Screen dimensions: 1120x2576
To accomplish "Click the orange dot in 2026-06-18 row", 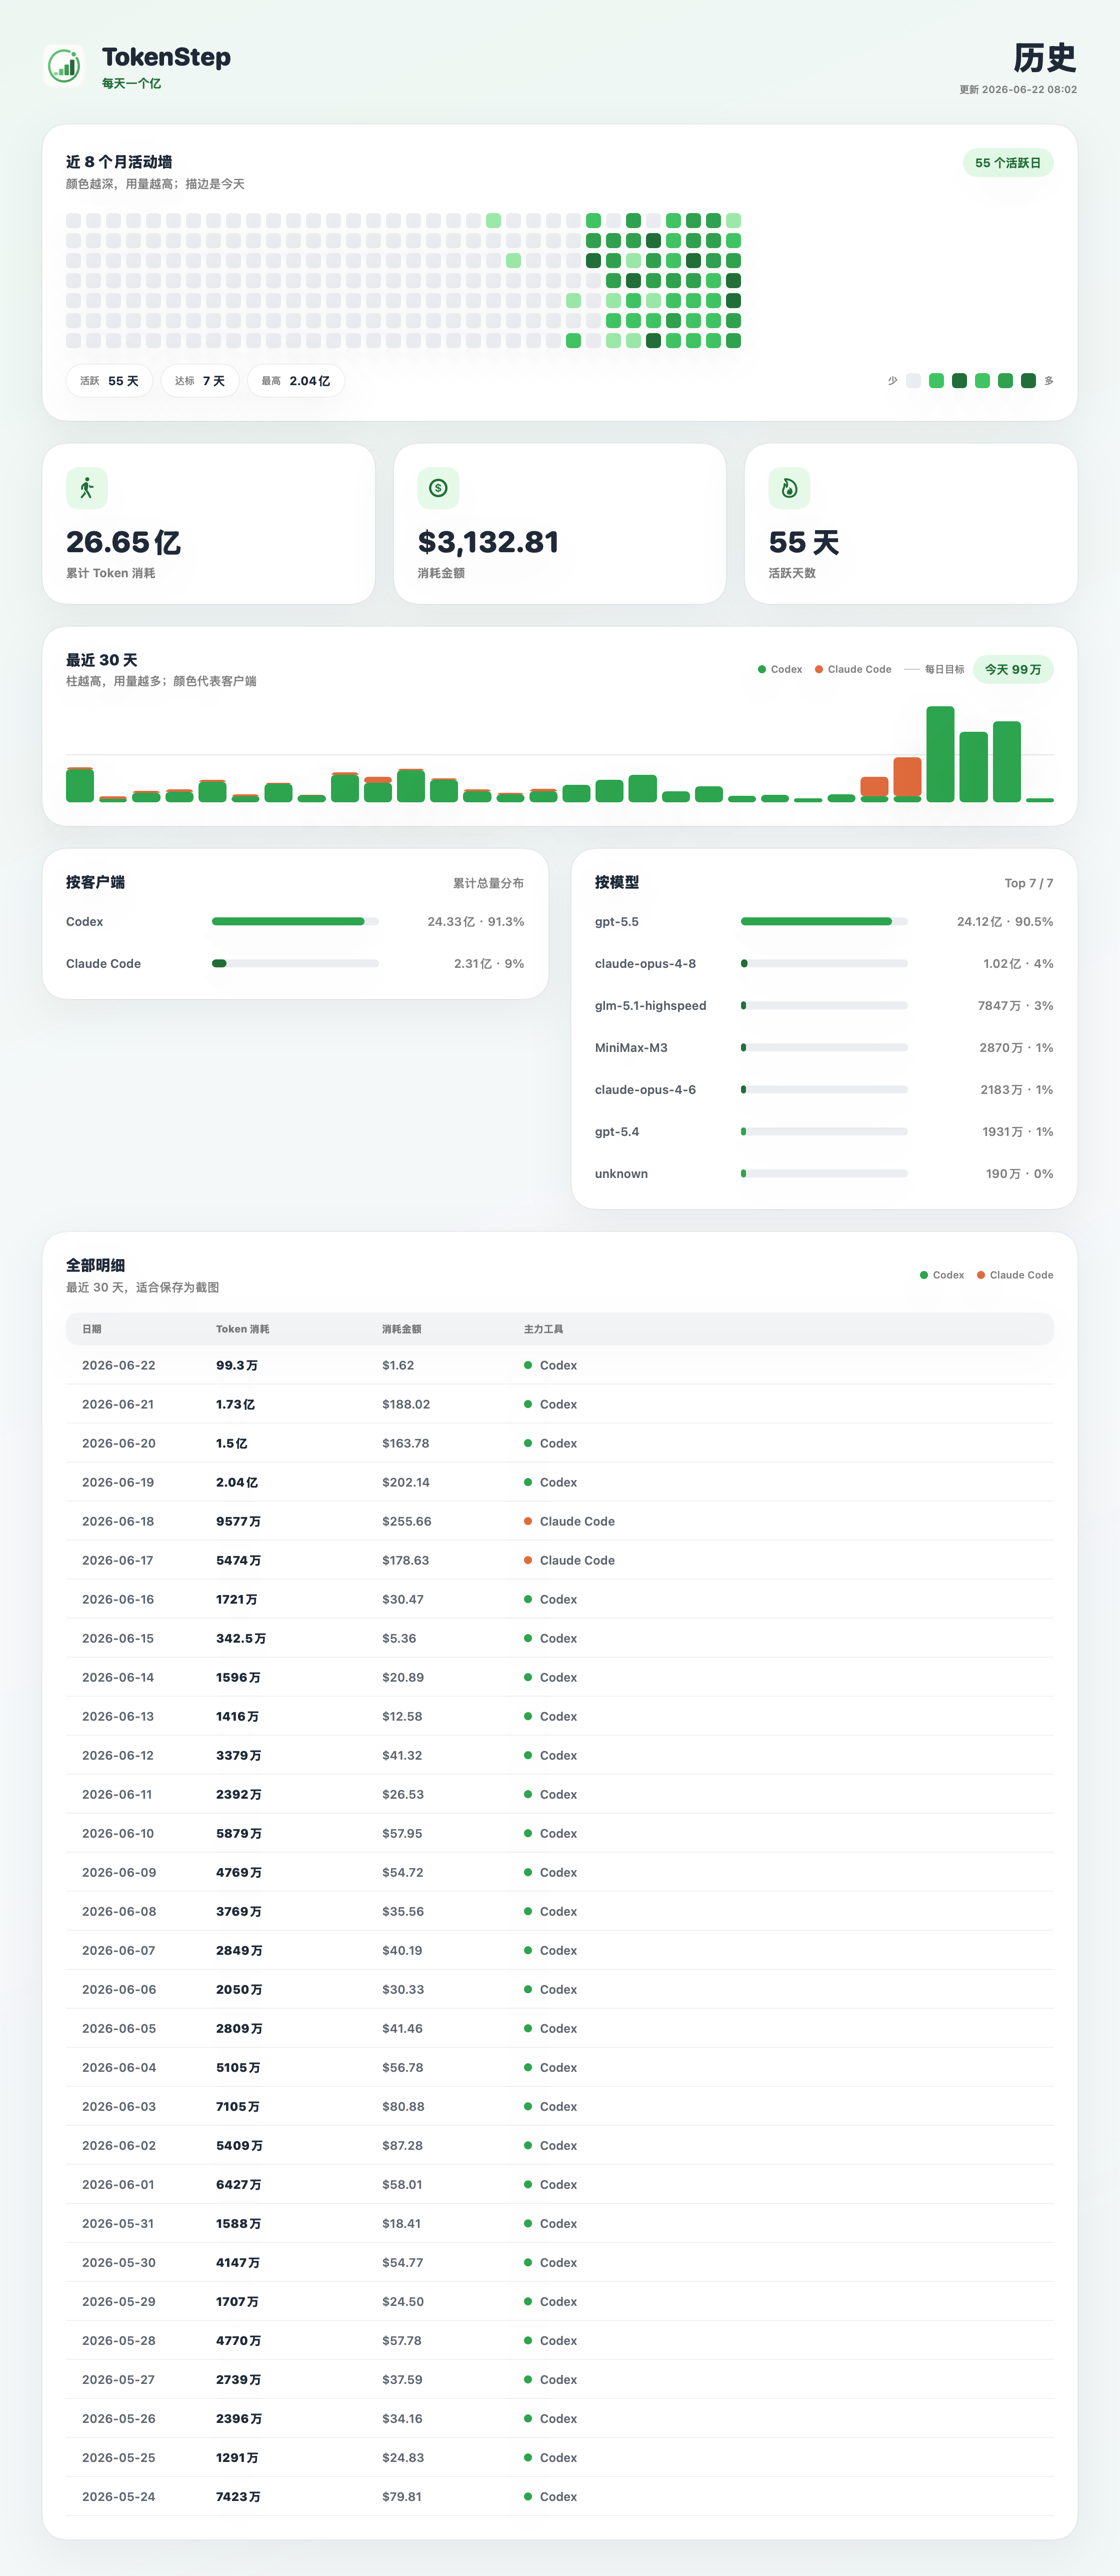I will (x=528, y=1521).
